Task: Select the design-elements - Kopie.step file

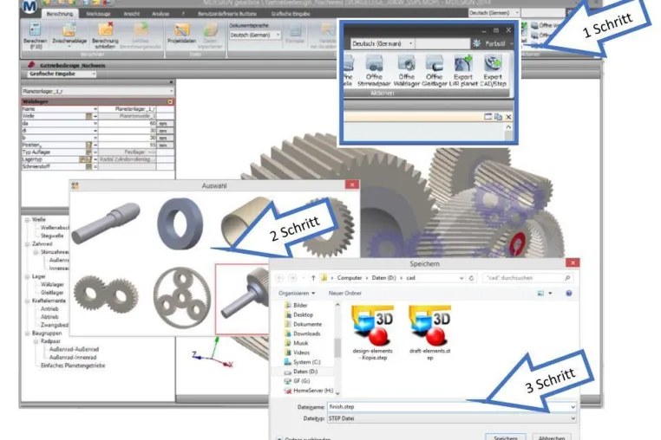Action: (373, 332)
